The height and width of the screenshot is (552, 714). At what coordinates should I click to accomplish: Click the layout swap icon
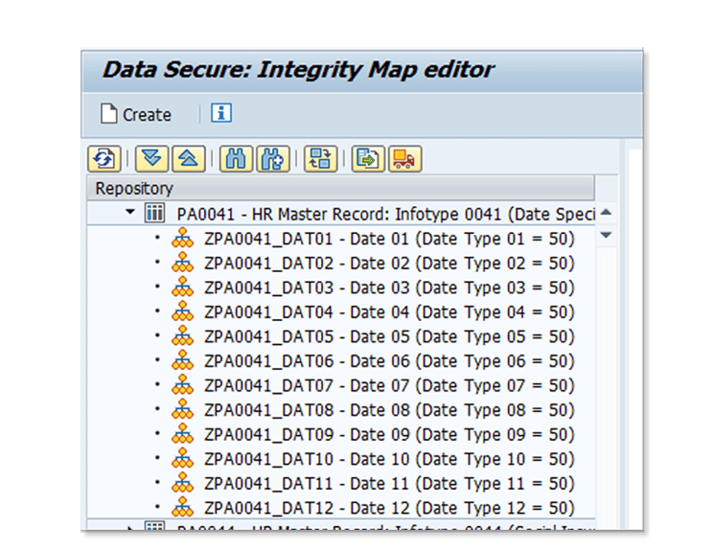pos(320,159)
